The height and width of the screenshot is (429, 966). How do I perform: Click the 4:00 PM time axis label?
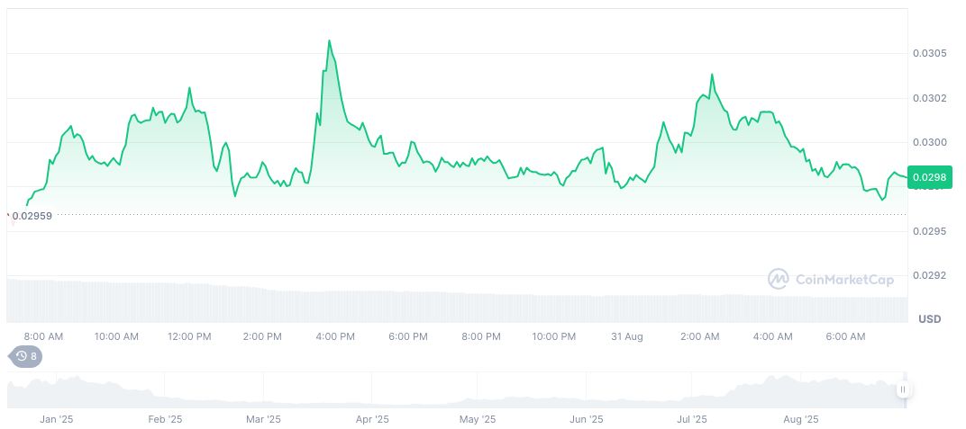(335, 336)
